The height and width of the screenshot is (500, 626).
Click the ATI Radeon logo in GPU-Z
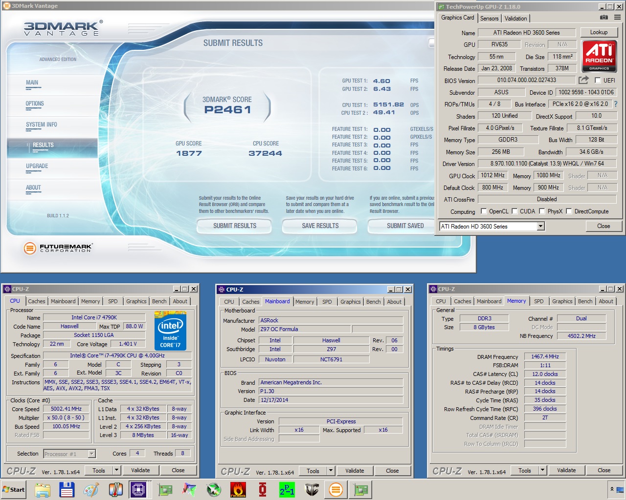[600, 56]
